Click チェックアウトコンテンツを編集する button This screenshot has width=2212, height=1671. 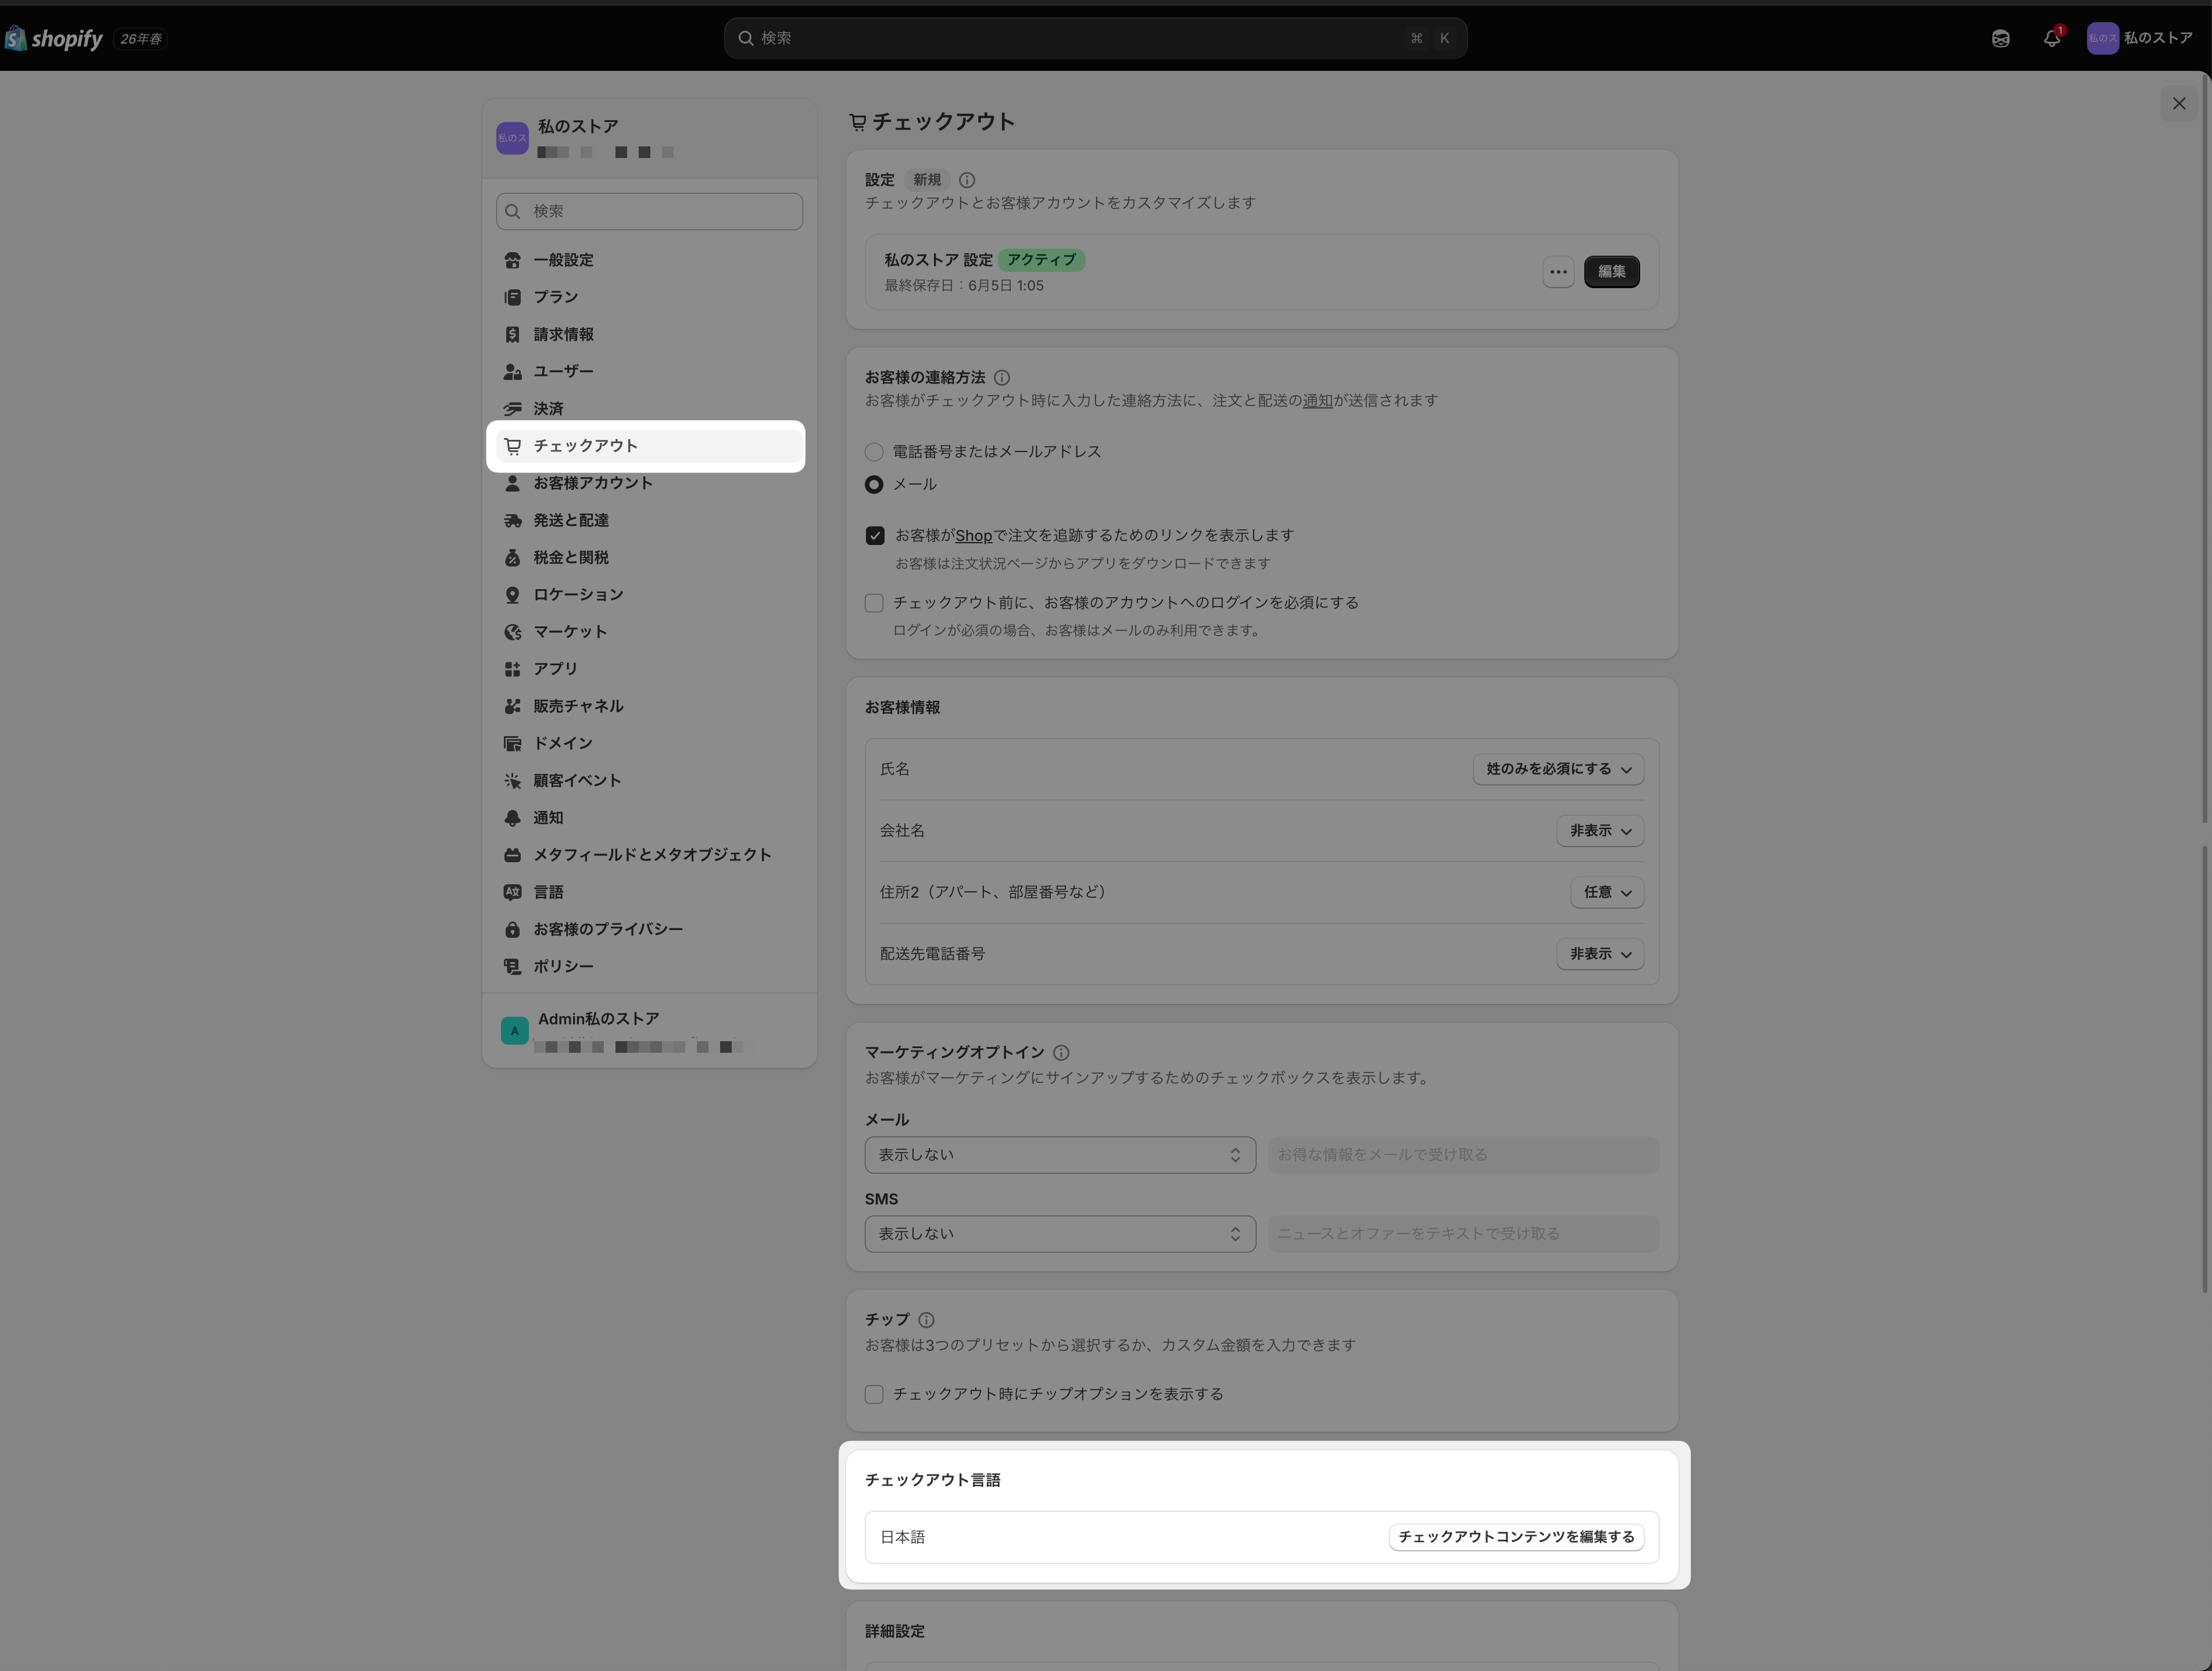click(1515, 1536)
